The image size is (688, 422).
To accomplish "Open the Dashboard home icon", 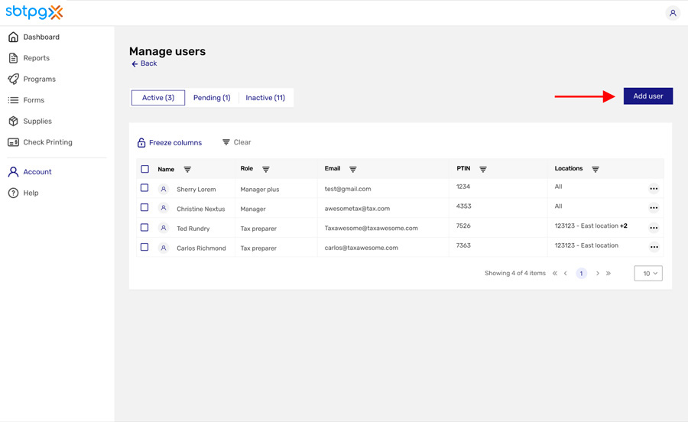I will 13,37.
